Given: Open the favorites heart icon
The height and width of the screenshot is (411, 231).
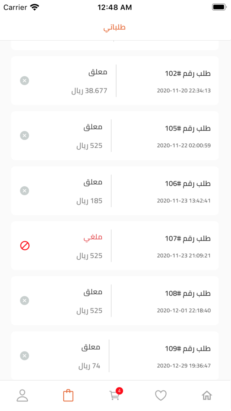Looking at the screenshot, I should (x=161, y=395).
